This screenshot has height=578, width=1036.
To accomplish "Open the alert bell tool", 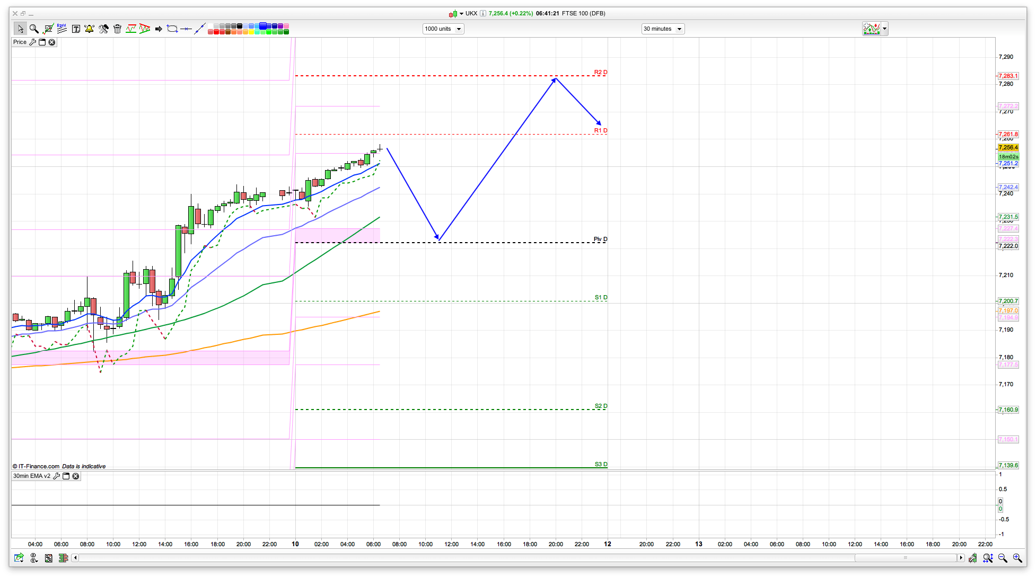I will pyautogui.click(x=89, y=29).
